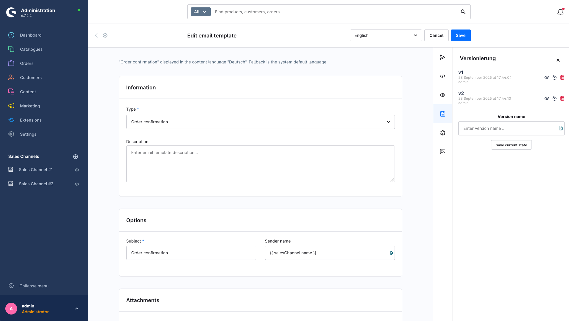Click the bug debug sidebar icon

tap(442, 133)
